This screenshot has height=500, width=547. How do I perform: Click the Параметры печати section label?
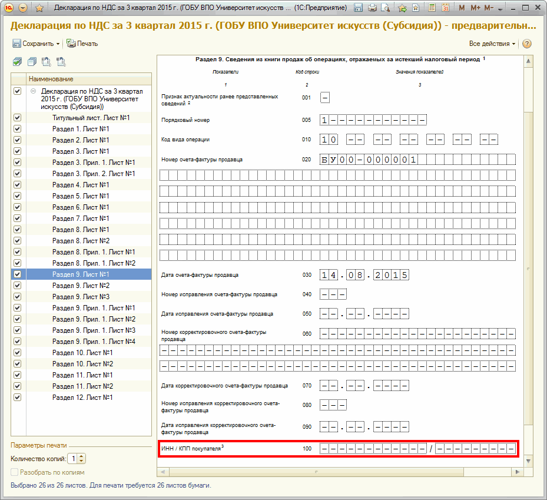pos(38,445)
